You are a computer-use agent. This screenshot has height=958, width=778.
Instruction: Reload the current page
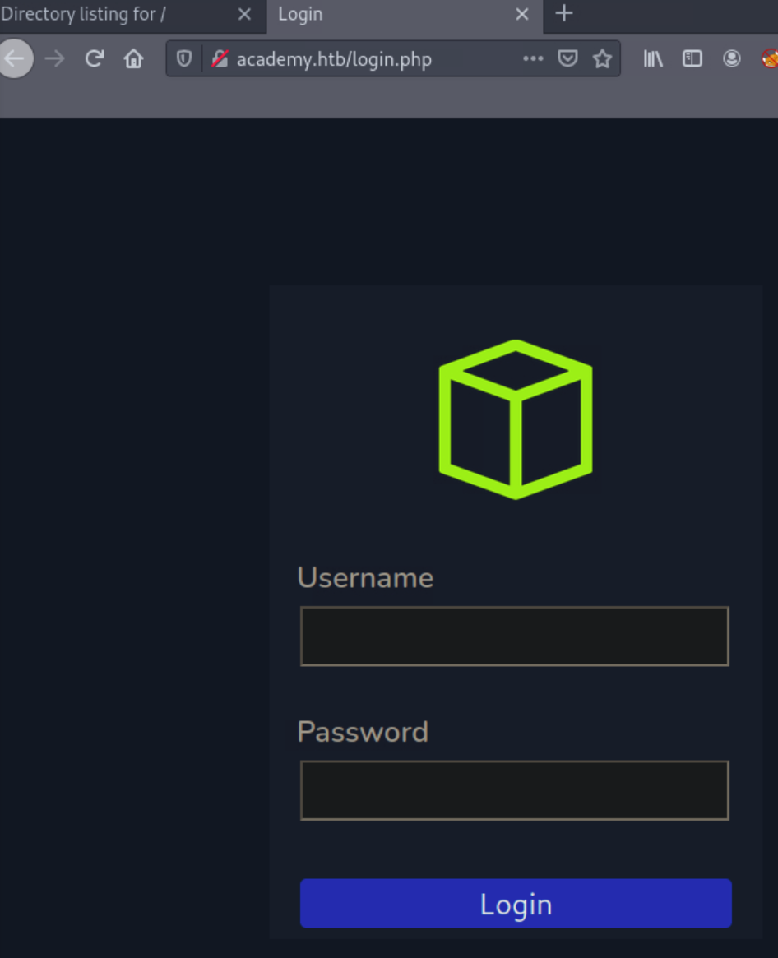coord(94,58)
